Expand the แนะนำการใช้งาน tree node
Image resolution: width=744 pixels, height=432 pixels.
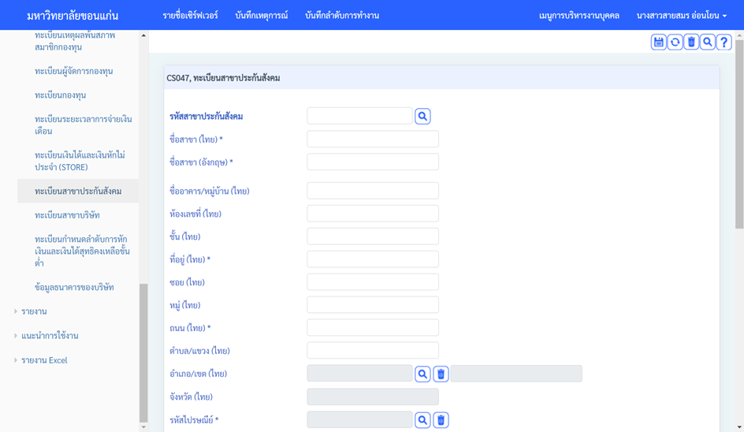tap(16, 336)
